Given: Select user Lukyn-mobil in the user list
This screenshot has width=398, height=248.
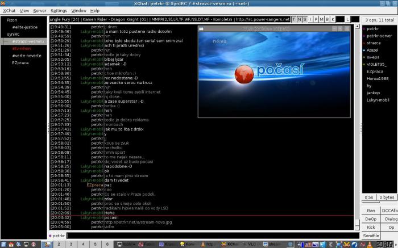Looking at the screenshot, I should coord(378,100).
